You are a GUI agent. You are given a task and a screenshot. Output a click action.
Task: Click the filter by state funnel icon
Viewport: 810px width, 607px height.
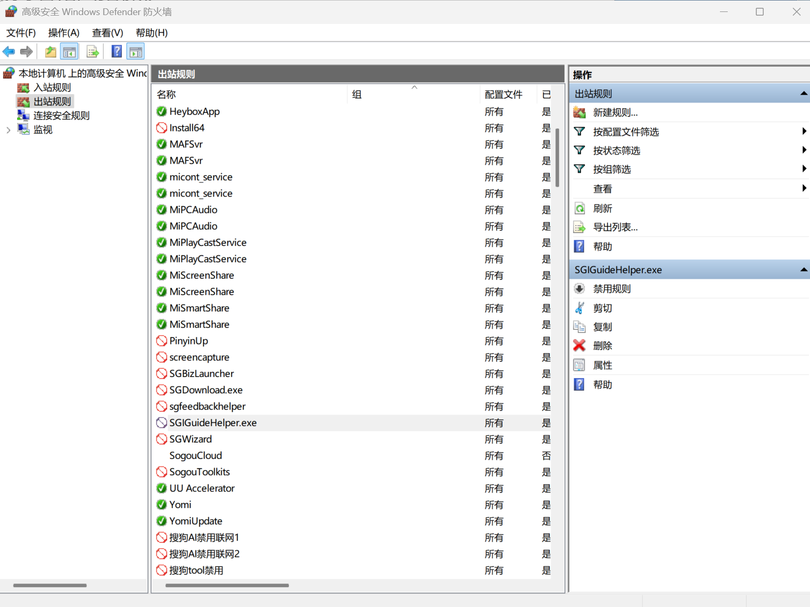point(579,150)
